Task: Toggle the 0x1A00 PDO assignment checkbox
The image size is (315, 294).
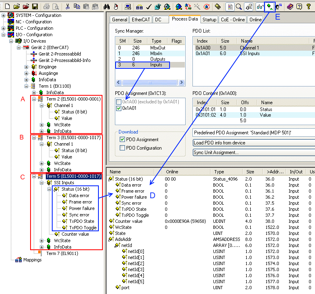Action: point(119,102)
